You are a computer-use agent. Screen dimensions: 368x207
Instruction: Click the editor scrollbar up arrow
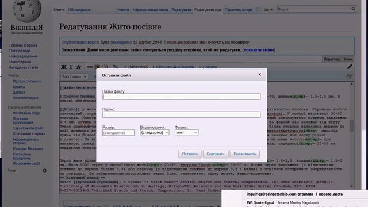(x=351, y=85)
